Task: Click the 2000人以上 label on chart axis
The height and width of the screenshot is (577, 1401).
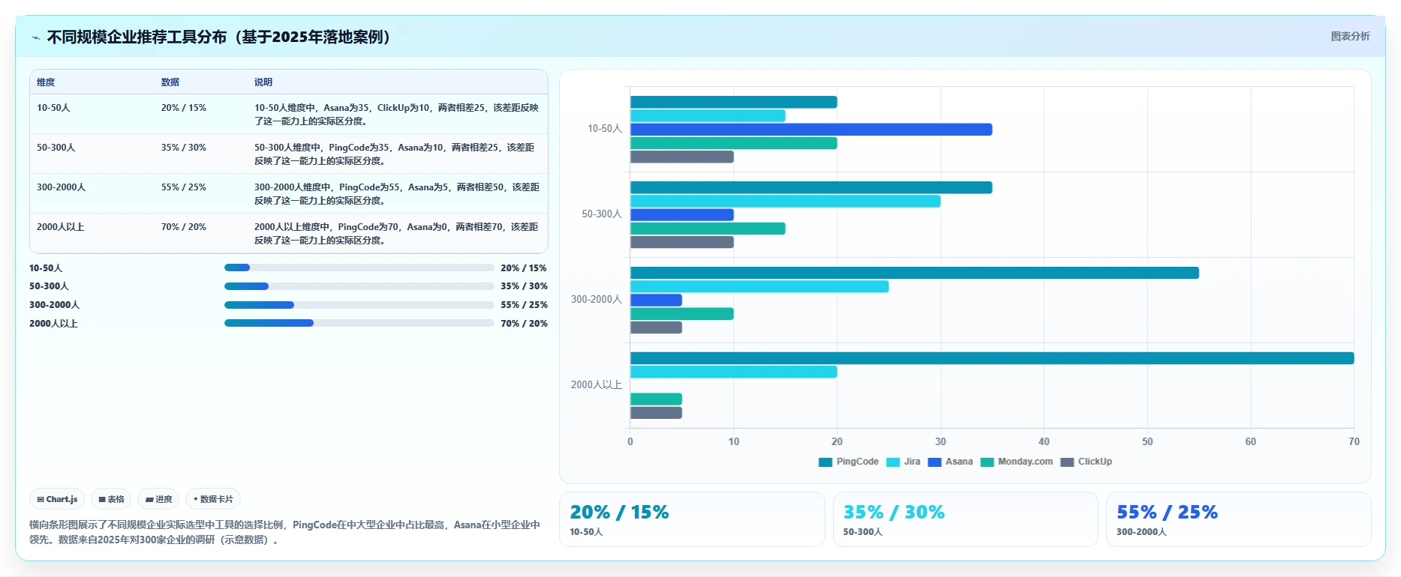Action: (x=597, y=385)
